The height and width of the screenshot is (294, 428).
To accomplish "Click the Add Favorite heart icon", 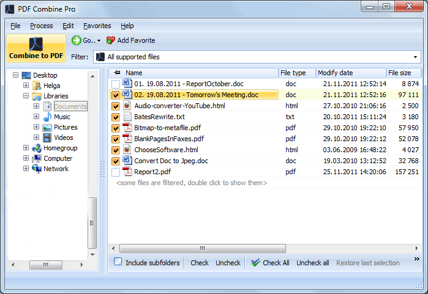I will click(110, 40).
